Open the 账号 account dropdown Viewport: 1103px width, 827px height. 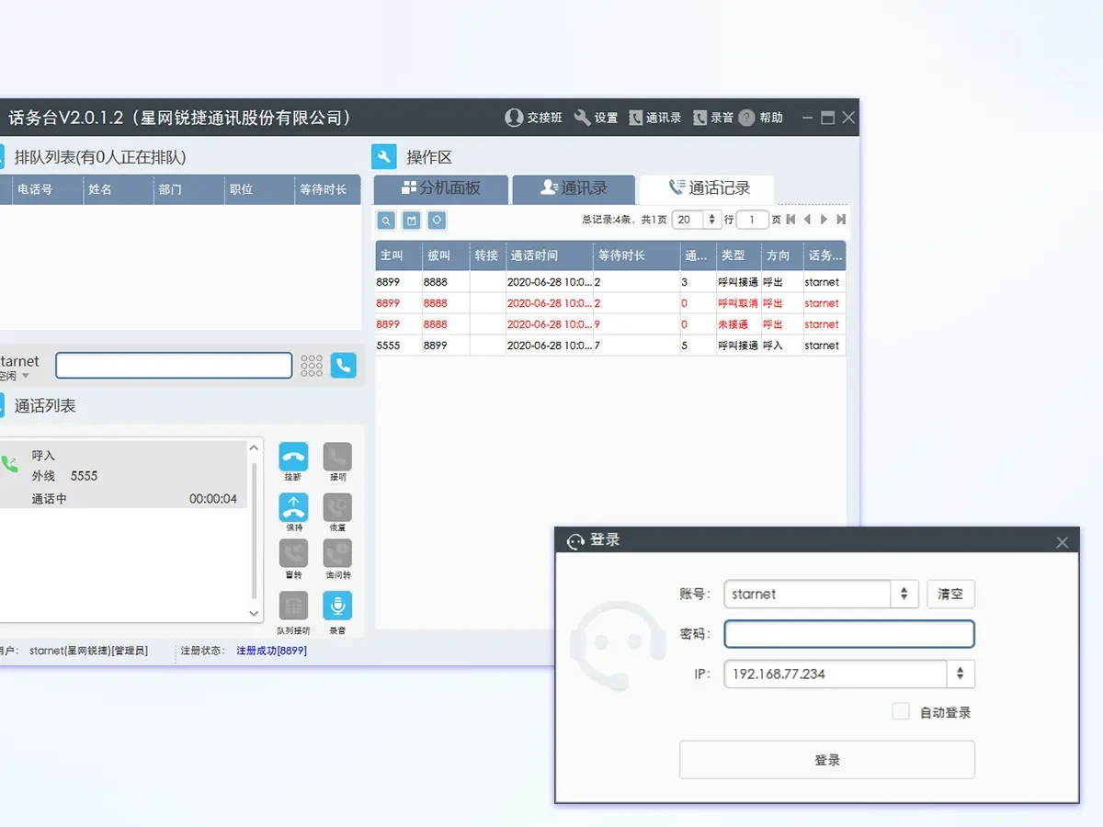click(x=904, y=594)
